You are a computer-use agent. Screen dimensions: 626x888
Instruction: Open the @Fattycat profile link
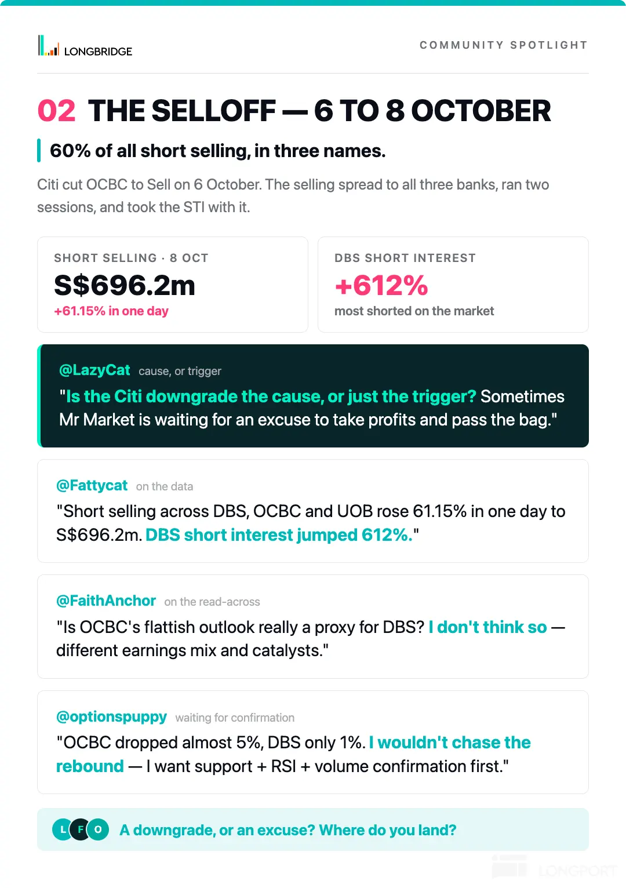click(92, 485)
